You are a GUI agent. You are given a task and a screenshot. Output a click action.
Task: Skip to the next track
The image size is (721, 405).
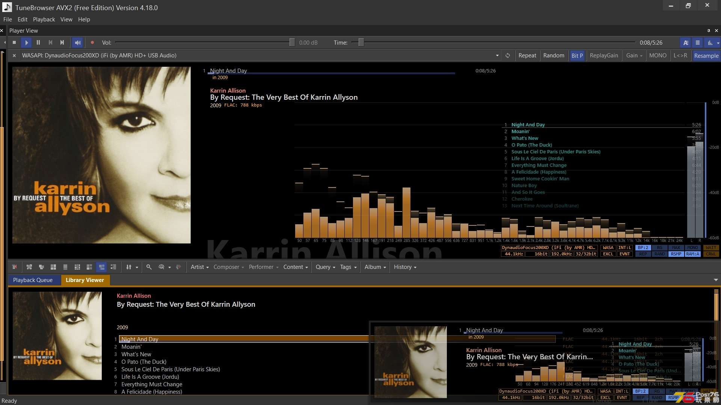tap(62, 43)
